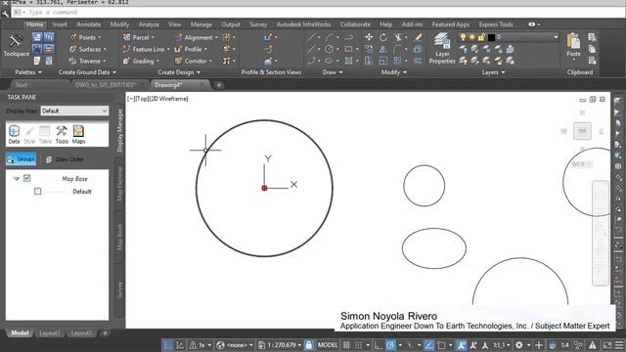Click the Alignment design icon
Screen dimensions: 626x352
[x=178, y=37]
